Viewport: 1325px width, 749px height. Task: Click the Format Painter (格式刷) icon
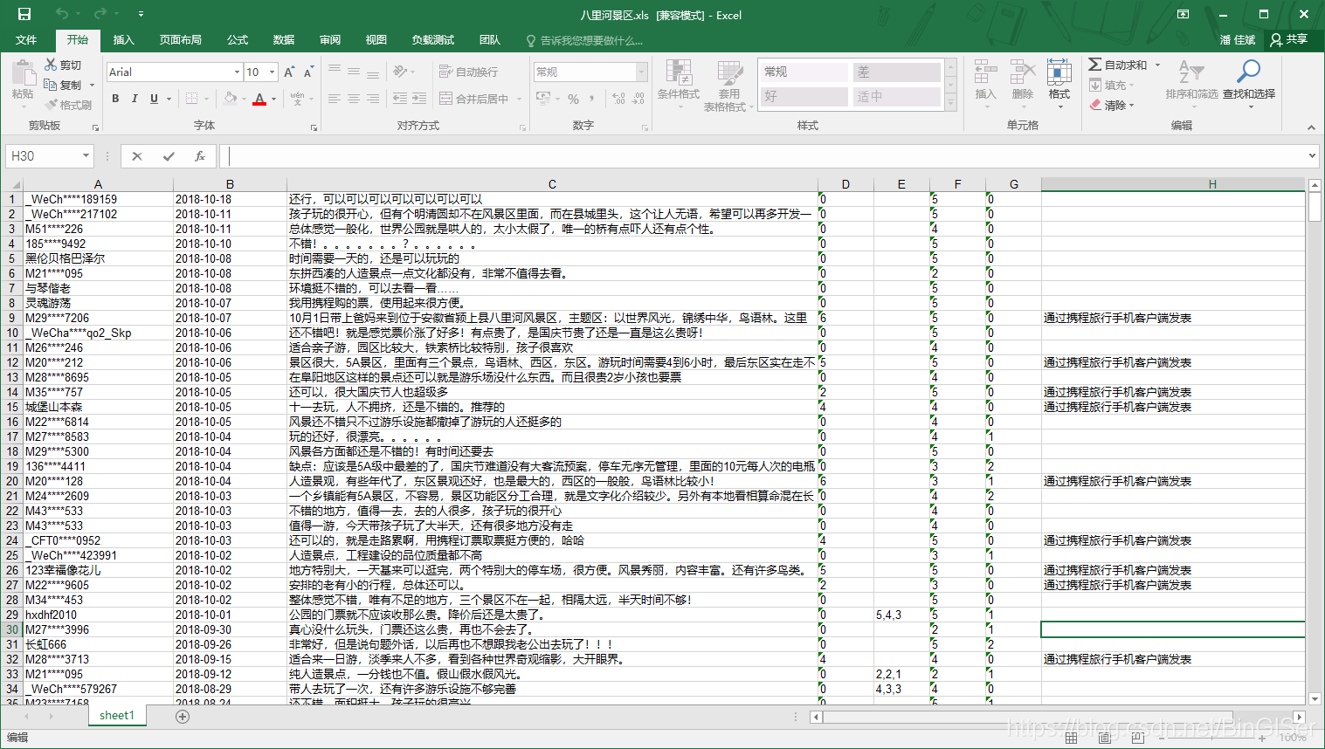point(51,105)
